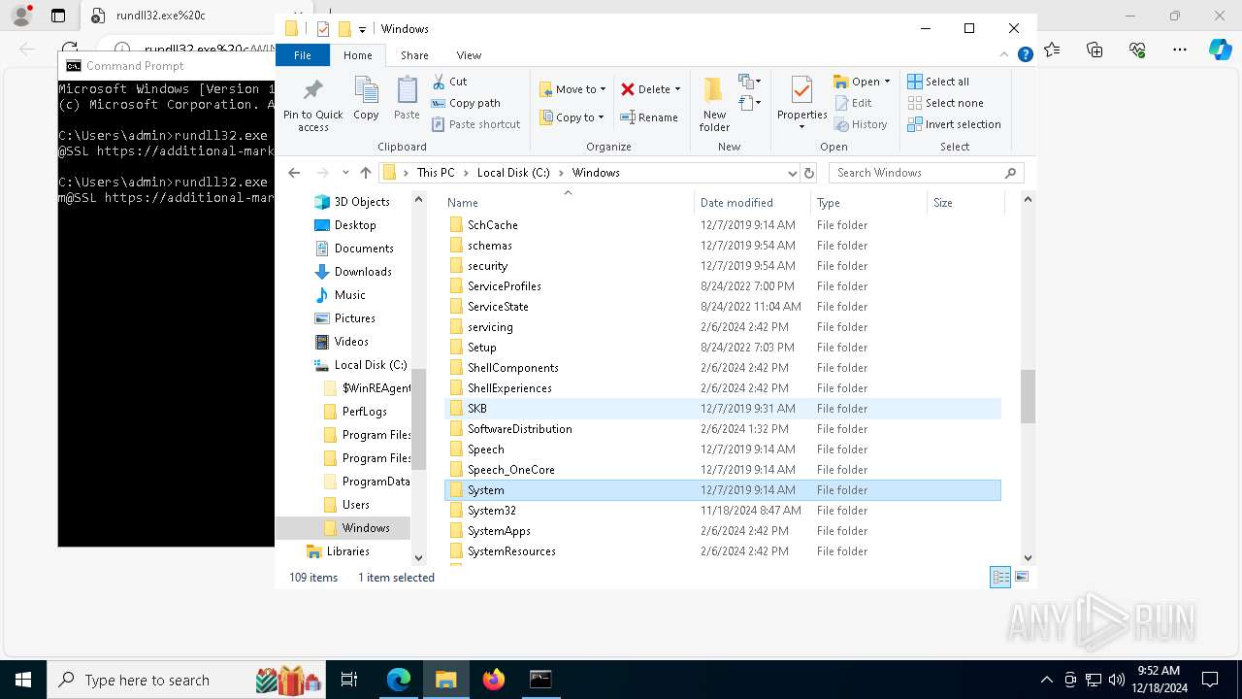1242x699 pixels.
Task: Go up one folder level
Action: point(365,173)
